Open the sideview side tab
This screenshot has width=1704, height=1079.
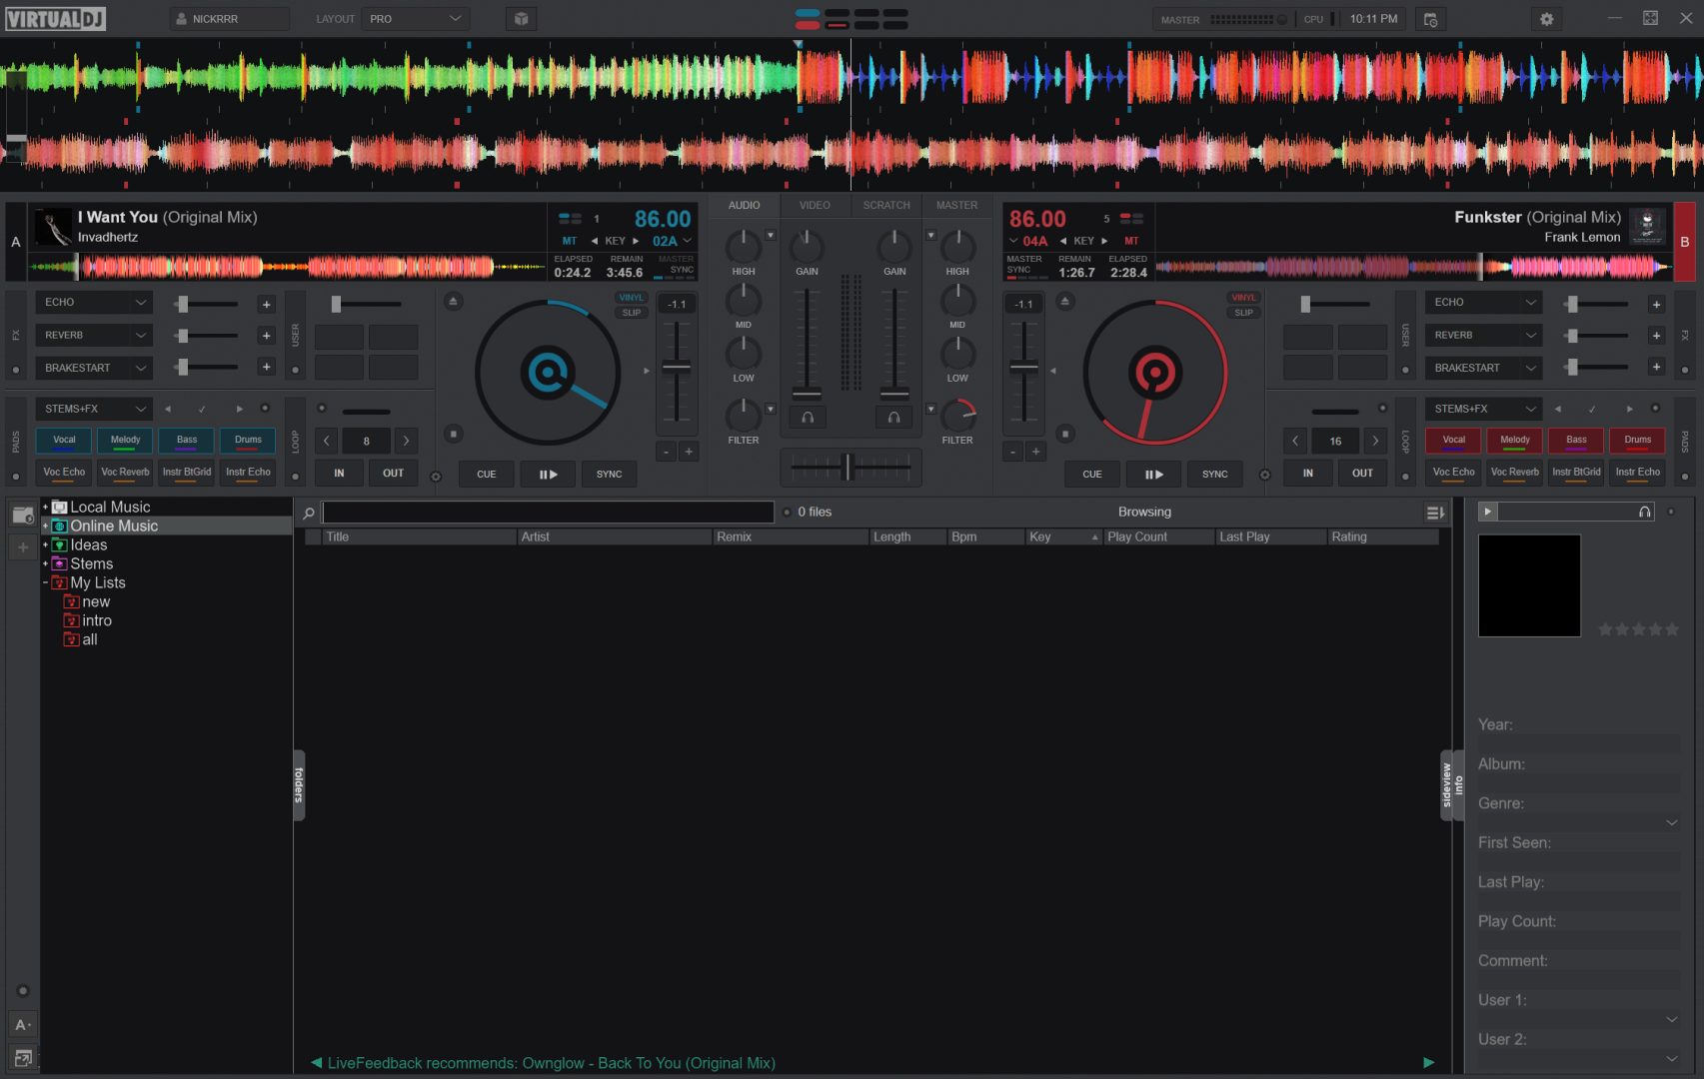(x=1446, y=785)
